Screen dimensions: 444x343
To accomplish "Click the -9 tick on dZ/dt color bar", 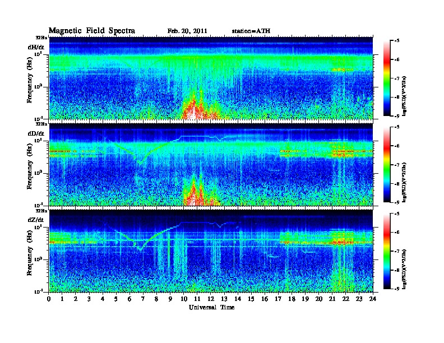I will click(397, 289).
